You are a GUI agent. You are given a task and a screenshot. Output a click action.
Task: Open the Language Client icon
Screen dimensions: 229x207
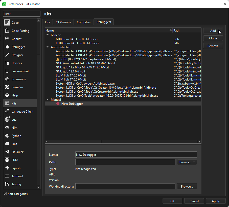coord(7,111)
